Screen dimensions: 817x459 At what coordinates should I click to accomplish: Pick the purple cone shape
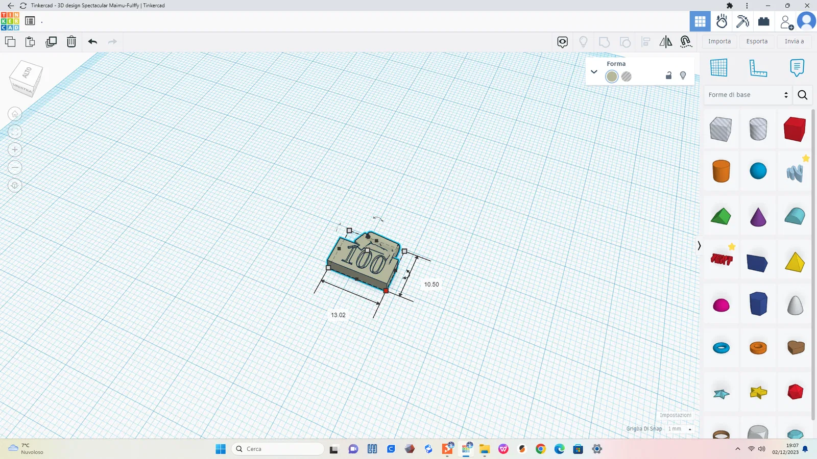(758, 216)
